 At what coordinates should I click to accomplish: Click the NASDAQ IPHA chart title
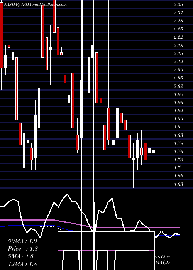click(x=35, y=5)
